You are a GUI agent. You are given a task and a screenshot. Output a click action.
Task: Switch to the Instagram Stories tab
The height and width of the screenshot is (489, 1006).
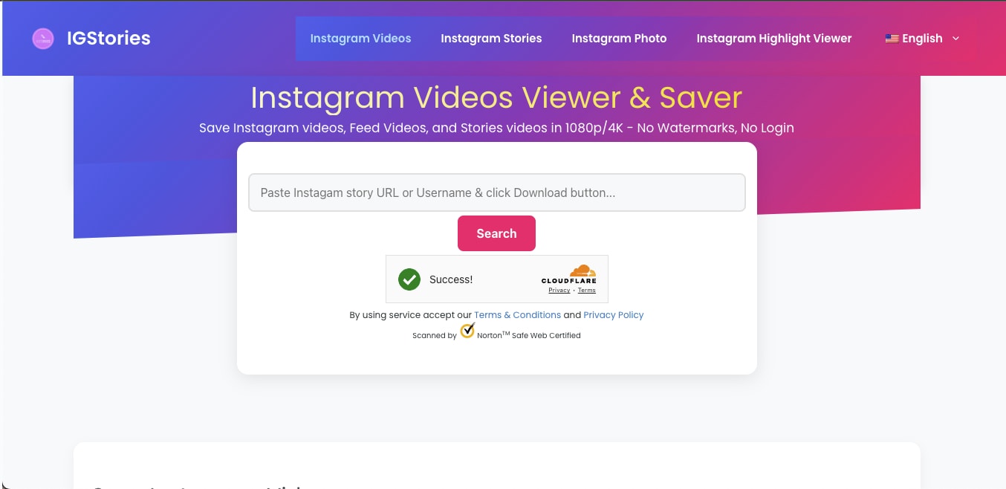[491, 38]
